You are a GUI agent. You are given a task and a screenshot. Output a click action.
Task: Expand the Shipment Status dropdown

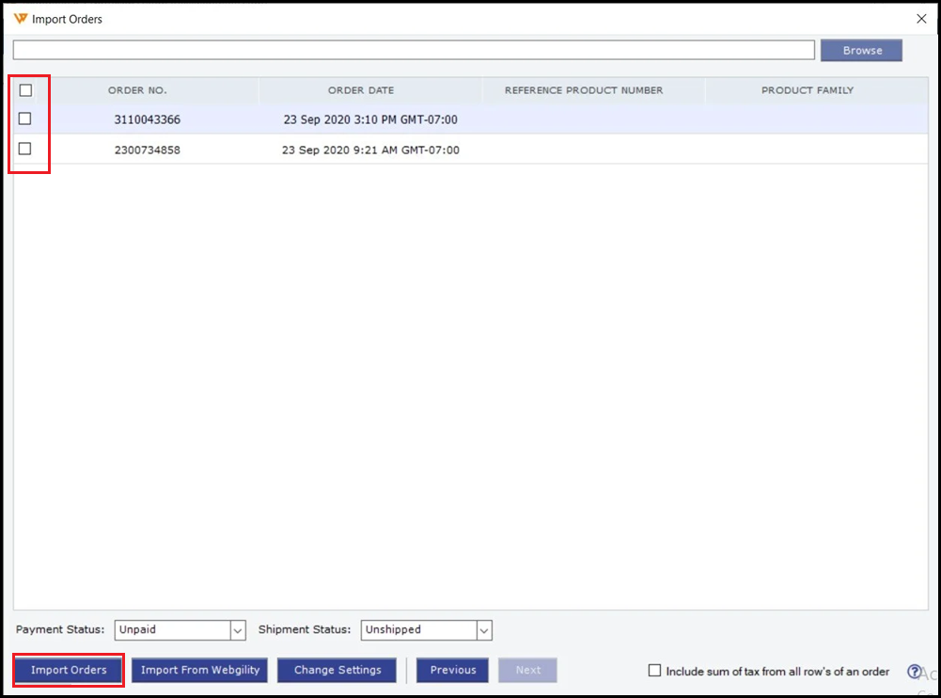pos(484,630)
